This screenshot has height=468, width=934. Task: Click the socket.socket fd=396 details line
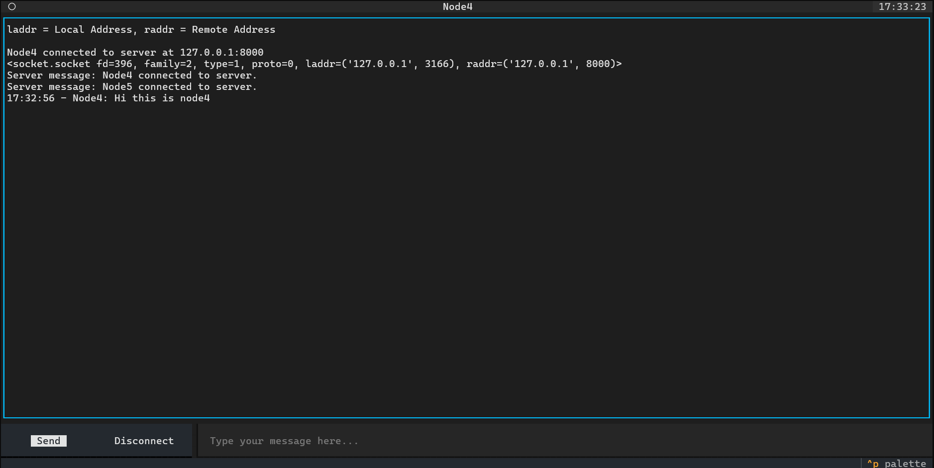[314, 64]
